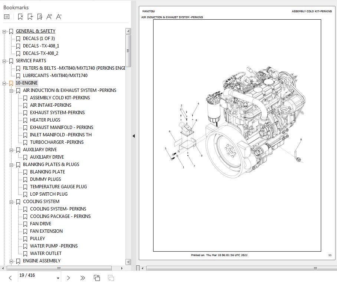
Task: Collapse AIR INDUCTION & EXHAUST SYSTEM group
Action: click(x=11, y=91)
